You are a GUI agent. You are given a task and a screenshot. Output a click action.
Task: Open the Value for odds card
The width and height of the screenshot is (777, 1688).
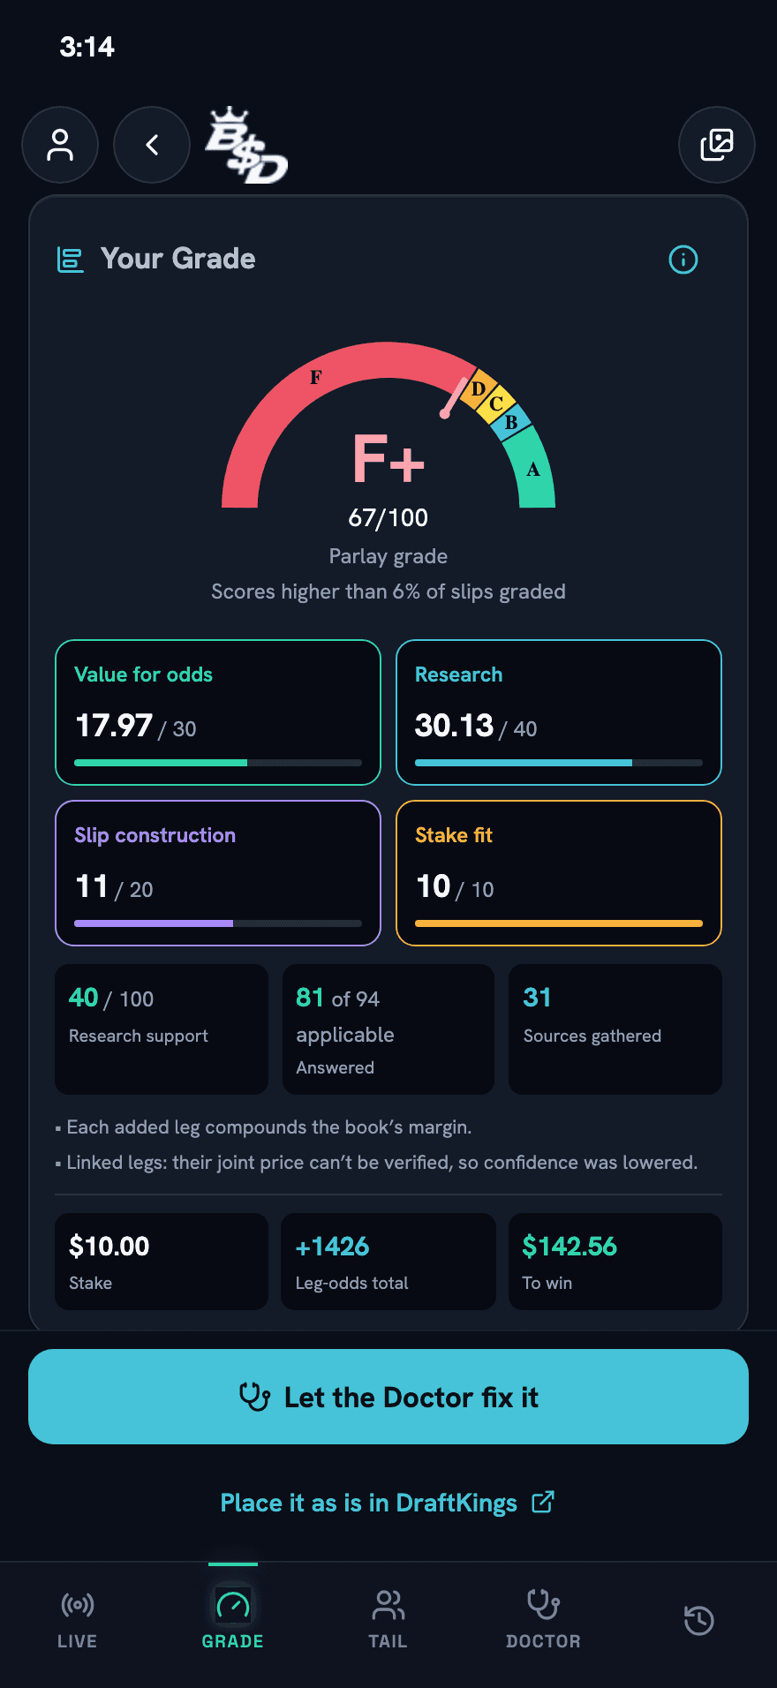pos(218,712)
